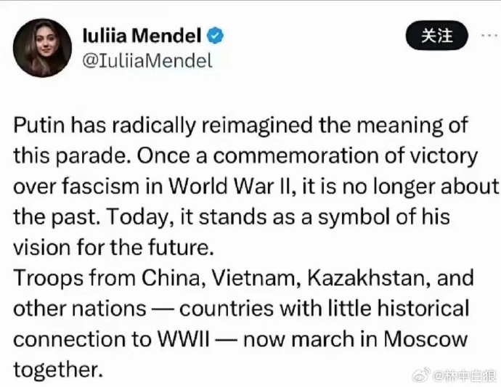Image resolution: width=501 pixels, height=387 pixels.
Task: Follow the account with the 关注 button
Action: (x=437, y=36)
